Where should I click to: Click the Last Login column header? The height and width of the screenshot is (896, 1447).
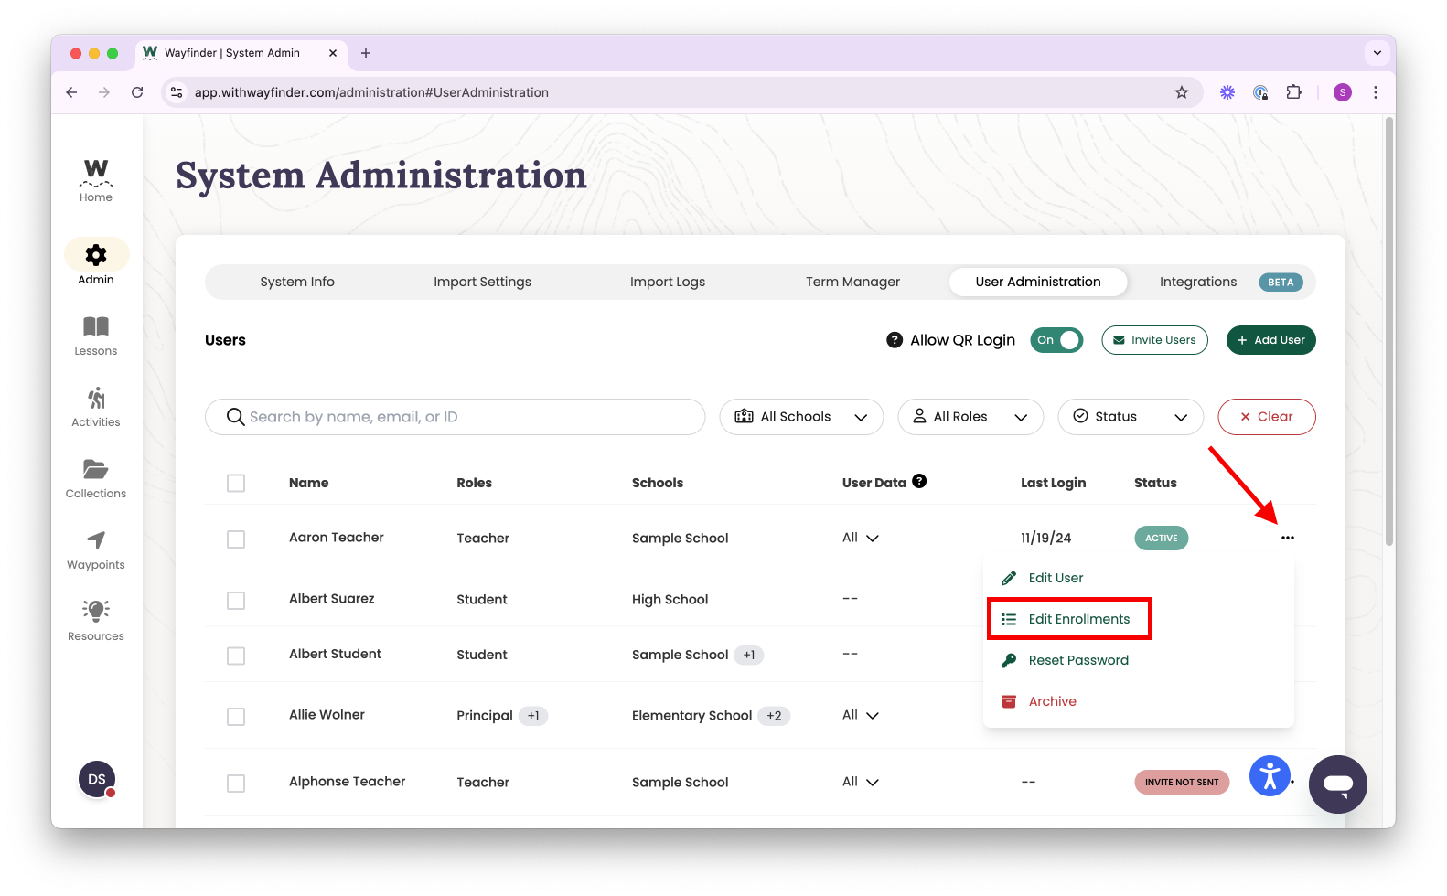point(1053,483)
